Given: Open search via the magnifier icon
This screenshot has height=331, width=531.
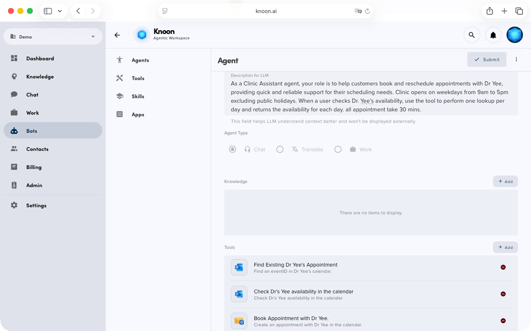Looking at the screenshot, I should 472,34.
